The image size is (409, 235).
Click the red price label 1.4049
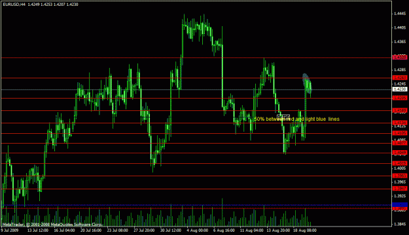[400, 153]
